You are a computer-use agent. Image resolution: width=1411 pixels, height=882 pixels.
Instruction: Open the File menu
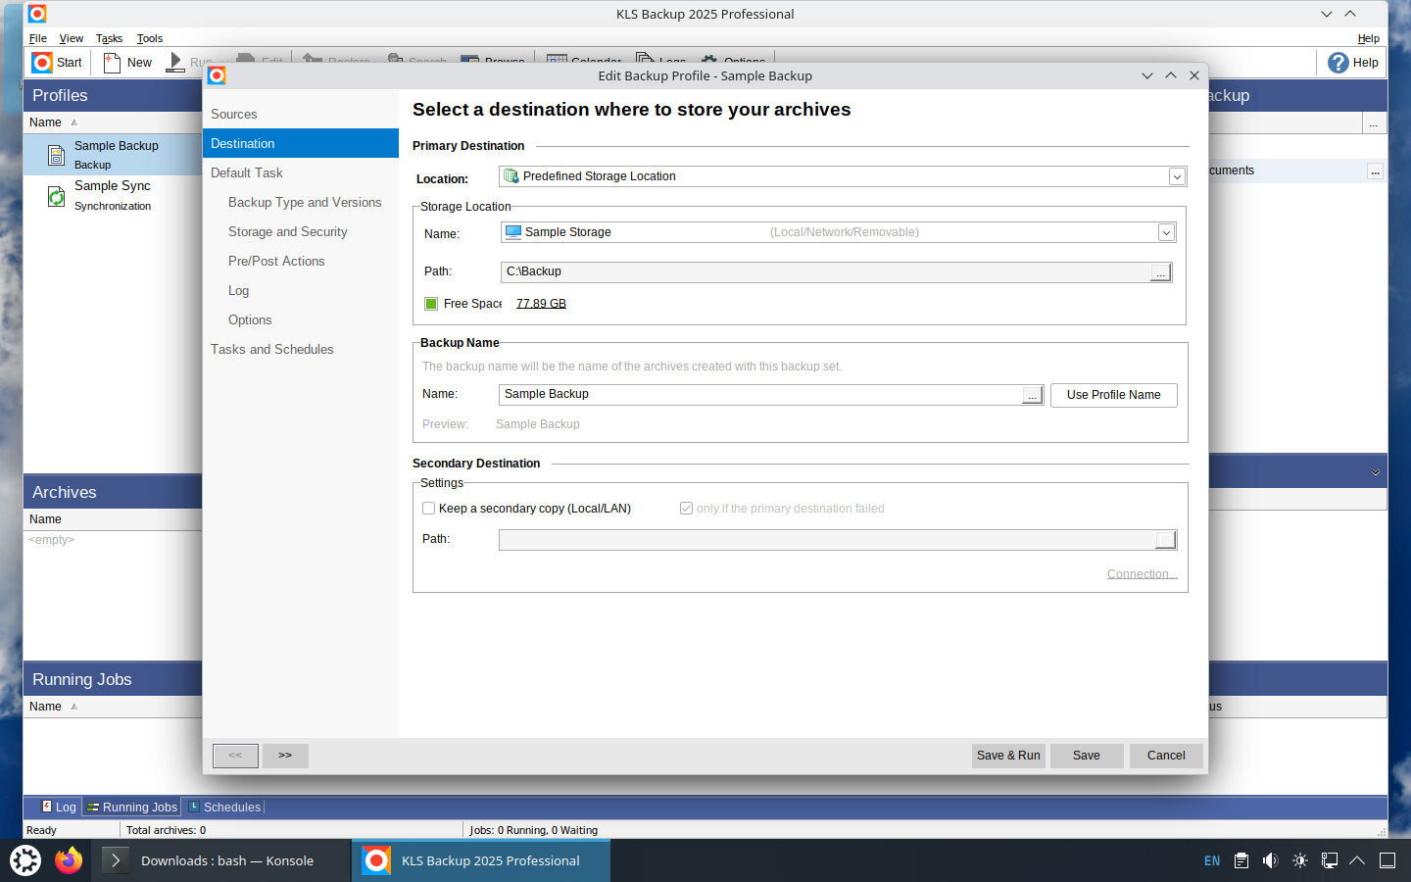38,38
